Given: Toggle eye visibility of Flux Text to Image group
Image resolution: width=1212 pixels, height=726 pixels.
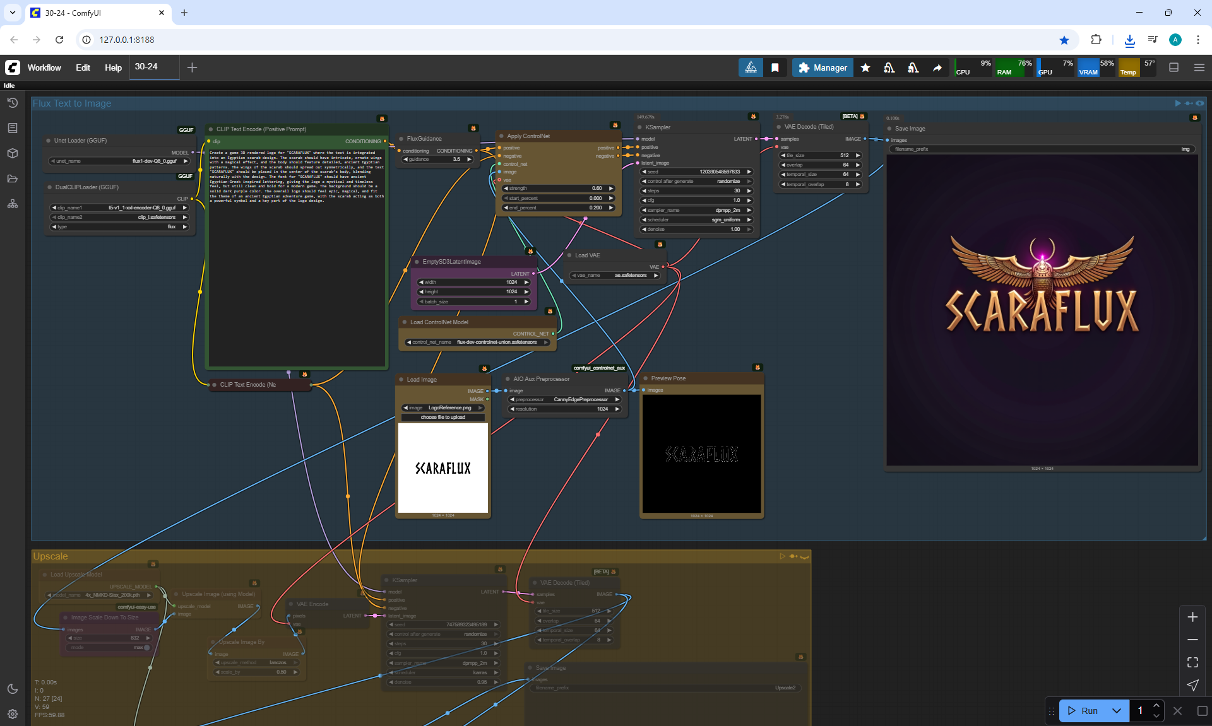Looking at the screenshot, I should (1200, 103).
